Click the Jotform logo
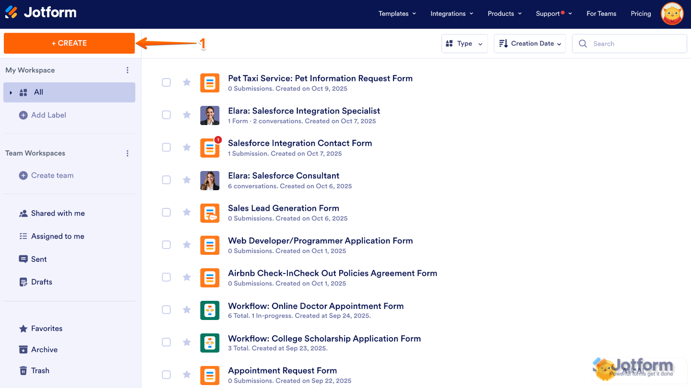The image size is (691, 388). click(41, 12)
